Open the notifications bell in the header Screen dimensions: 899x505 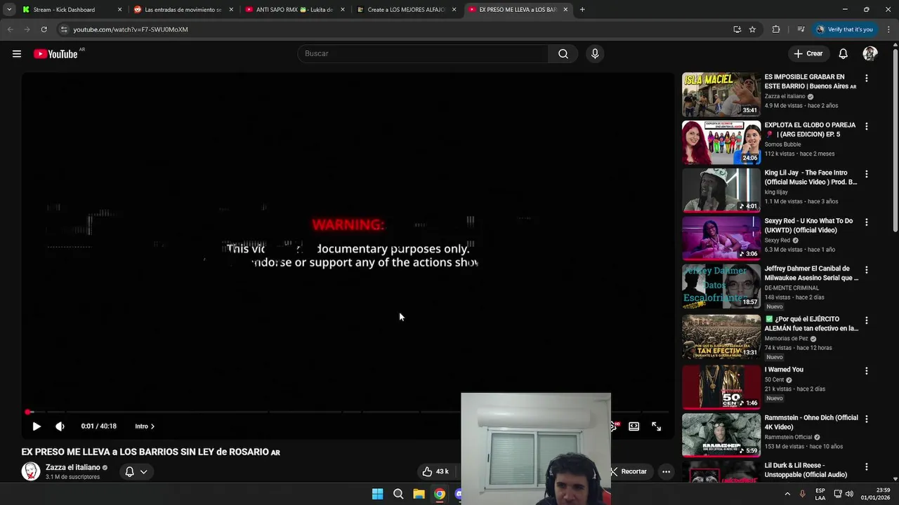click(844, 54)
